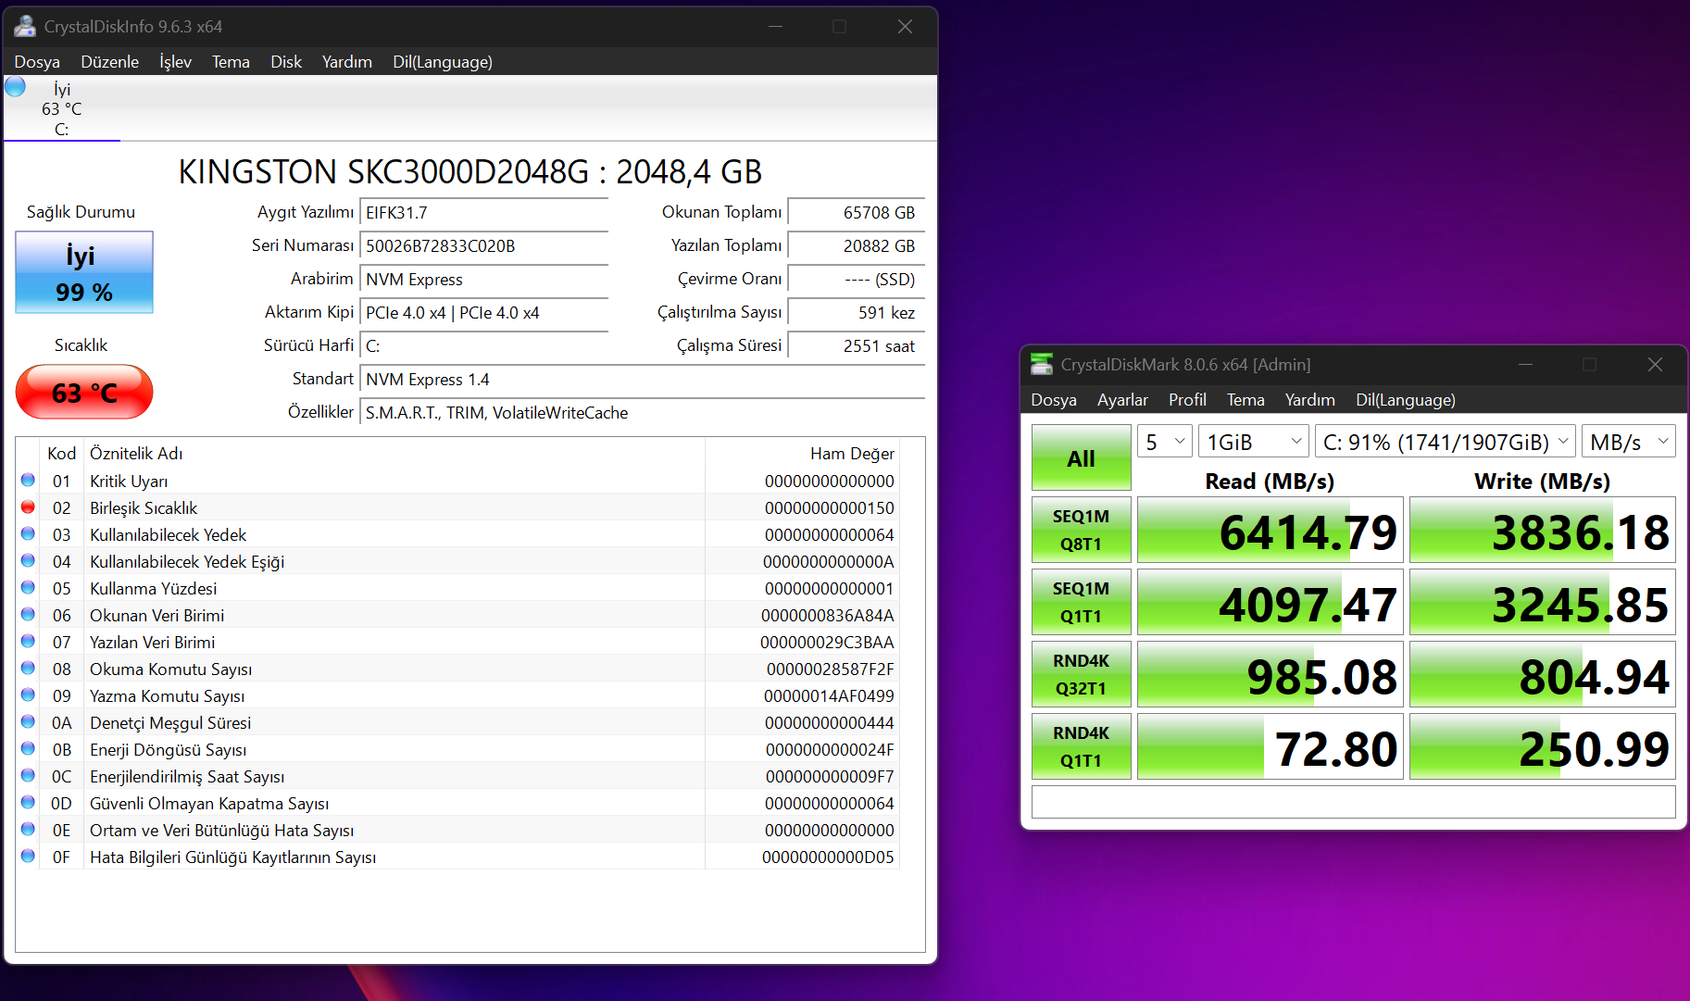Open the test count dropdown showing 5
Screen dimensions: 1690x1001
(x=1164, y=442)
